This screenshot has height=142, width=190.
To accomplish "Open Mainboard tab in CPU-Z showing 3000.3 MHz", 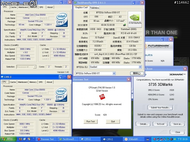I will point(23,7).
